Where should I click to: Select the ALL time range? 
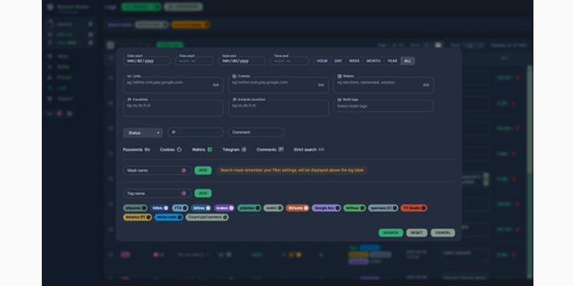coord(407,61)
